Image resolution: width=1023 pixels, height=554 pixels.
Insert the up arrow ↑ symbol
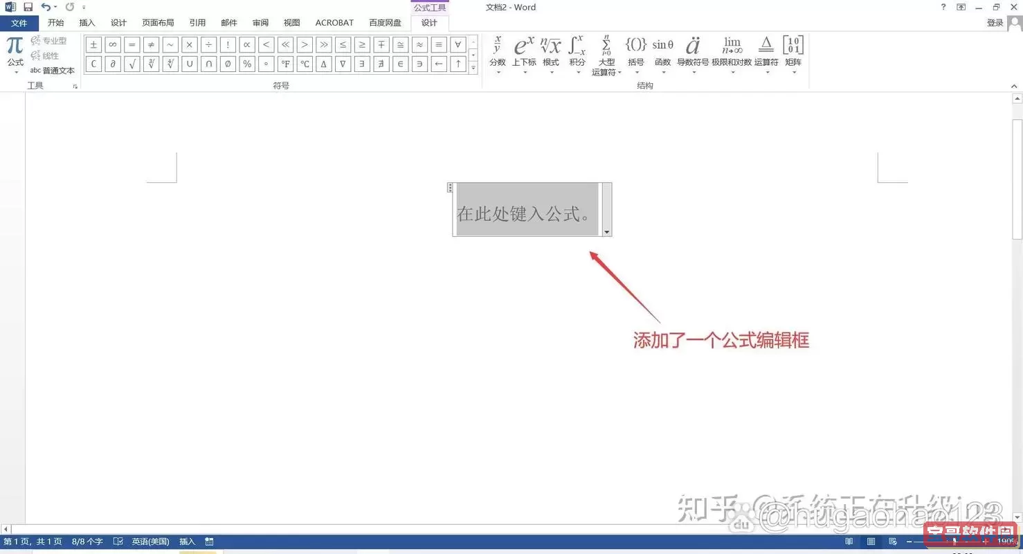tap(458, 64)
